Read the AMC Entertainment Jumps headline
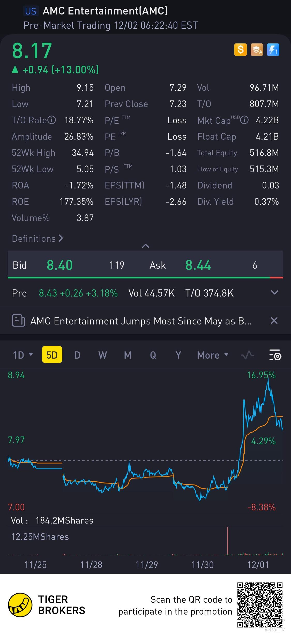This screenshot has width=291, height=636. [x=141, y=321]
